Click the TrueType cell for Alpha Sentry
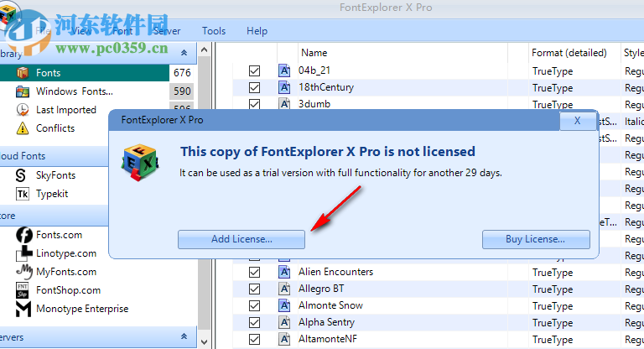The image size is (644, 349). point(553,323)
